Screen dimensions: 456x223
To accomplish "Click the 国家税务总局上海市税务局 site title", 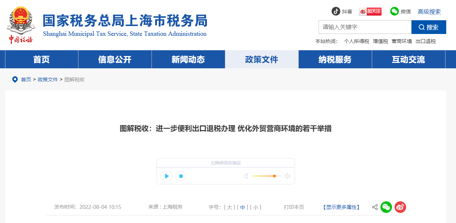I will 125,21.
